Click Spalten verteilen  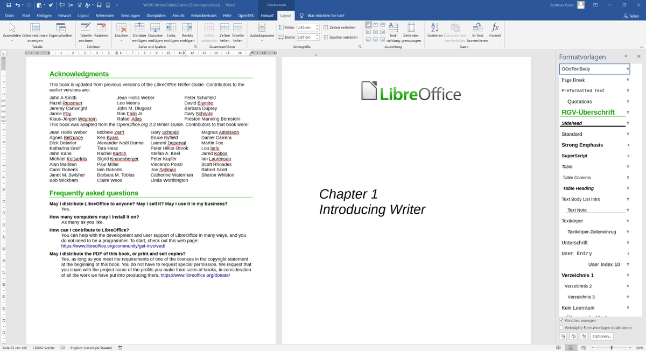[x=340, y=37]
